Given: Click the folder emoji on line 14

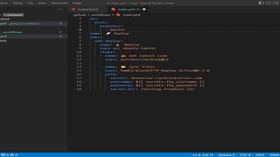Looking at the screenshot, I should [123, 67].
